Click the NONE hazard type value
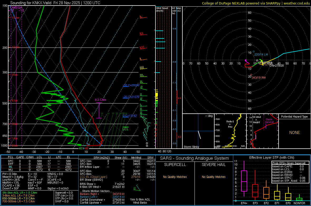 pos(294,133)
